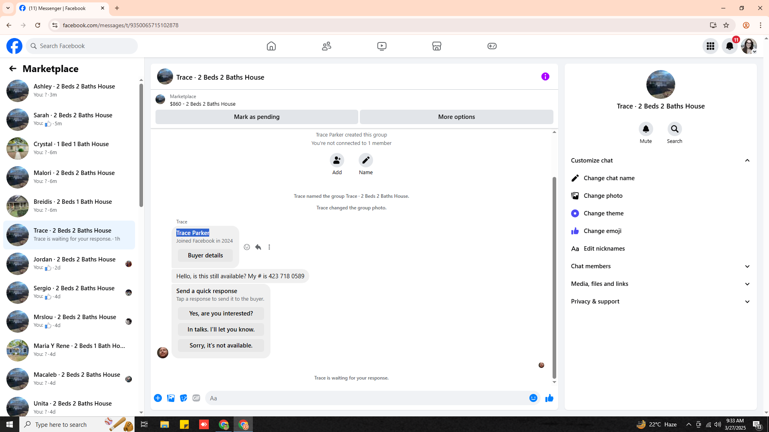Open the Windows Start menu
Viewport: 769px width, 432px height.
[10, 424]
